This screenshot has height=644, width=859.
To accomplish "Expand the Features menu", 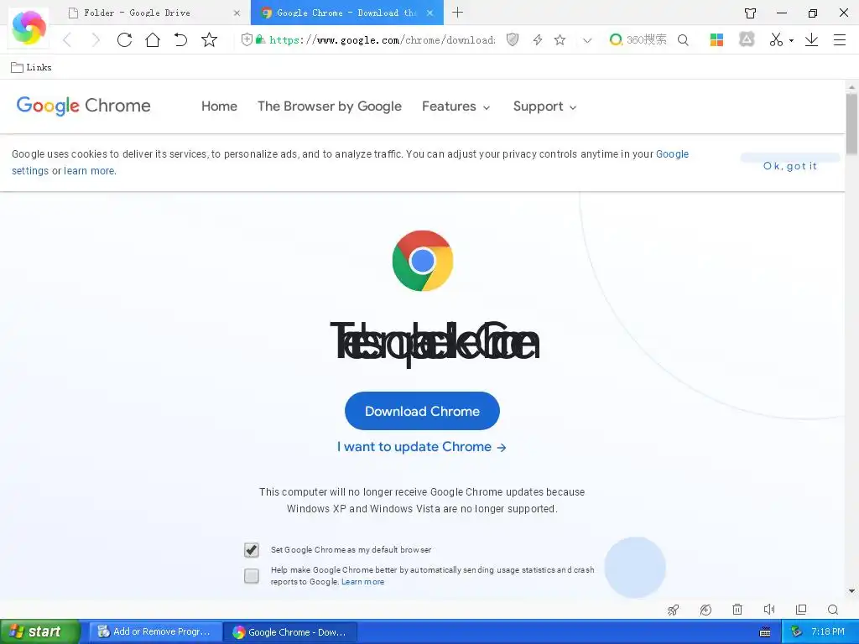I will pos(456,106).
